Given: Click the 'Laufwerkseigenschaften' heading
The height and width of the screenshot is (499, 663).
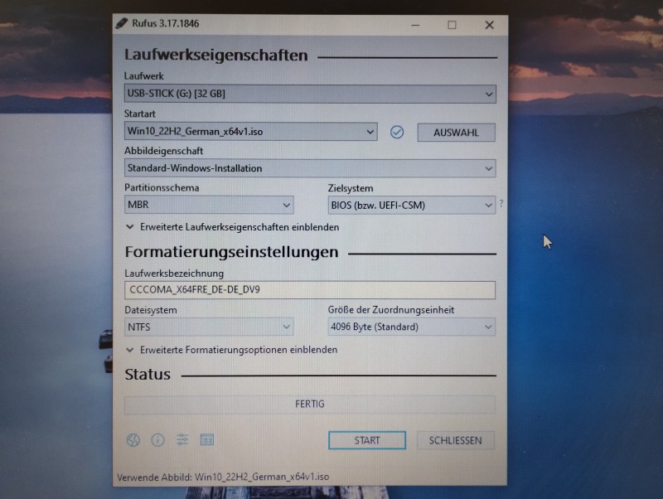Looking at the screenshot, I should (x=215, y=56).
